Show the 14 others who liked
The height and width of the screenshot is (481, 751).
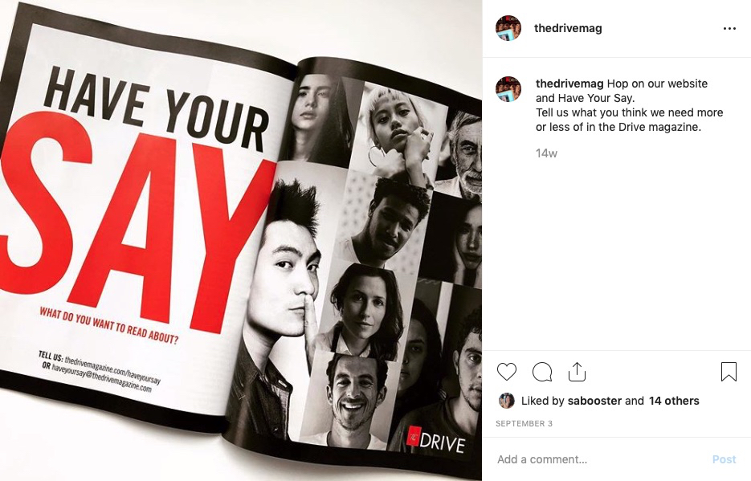coord(674,401)
